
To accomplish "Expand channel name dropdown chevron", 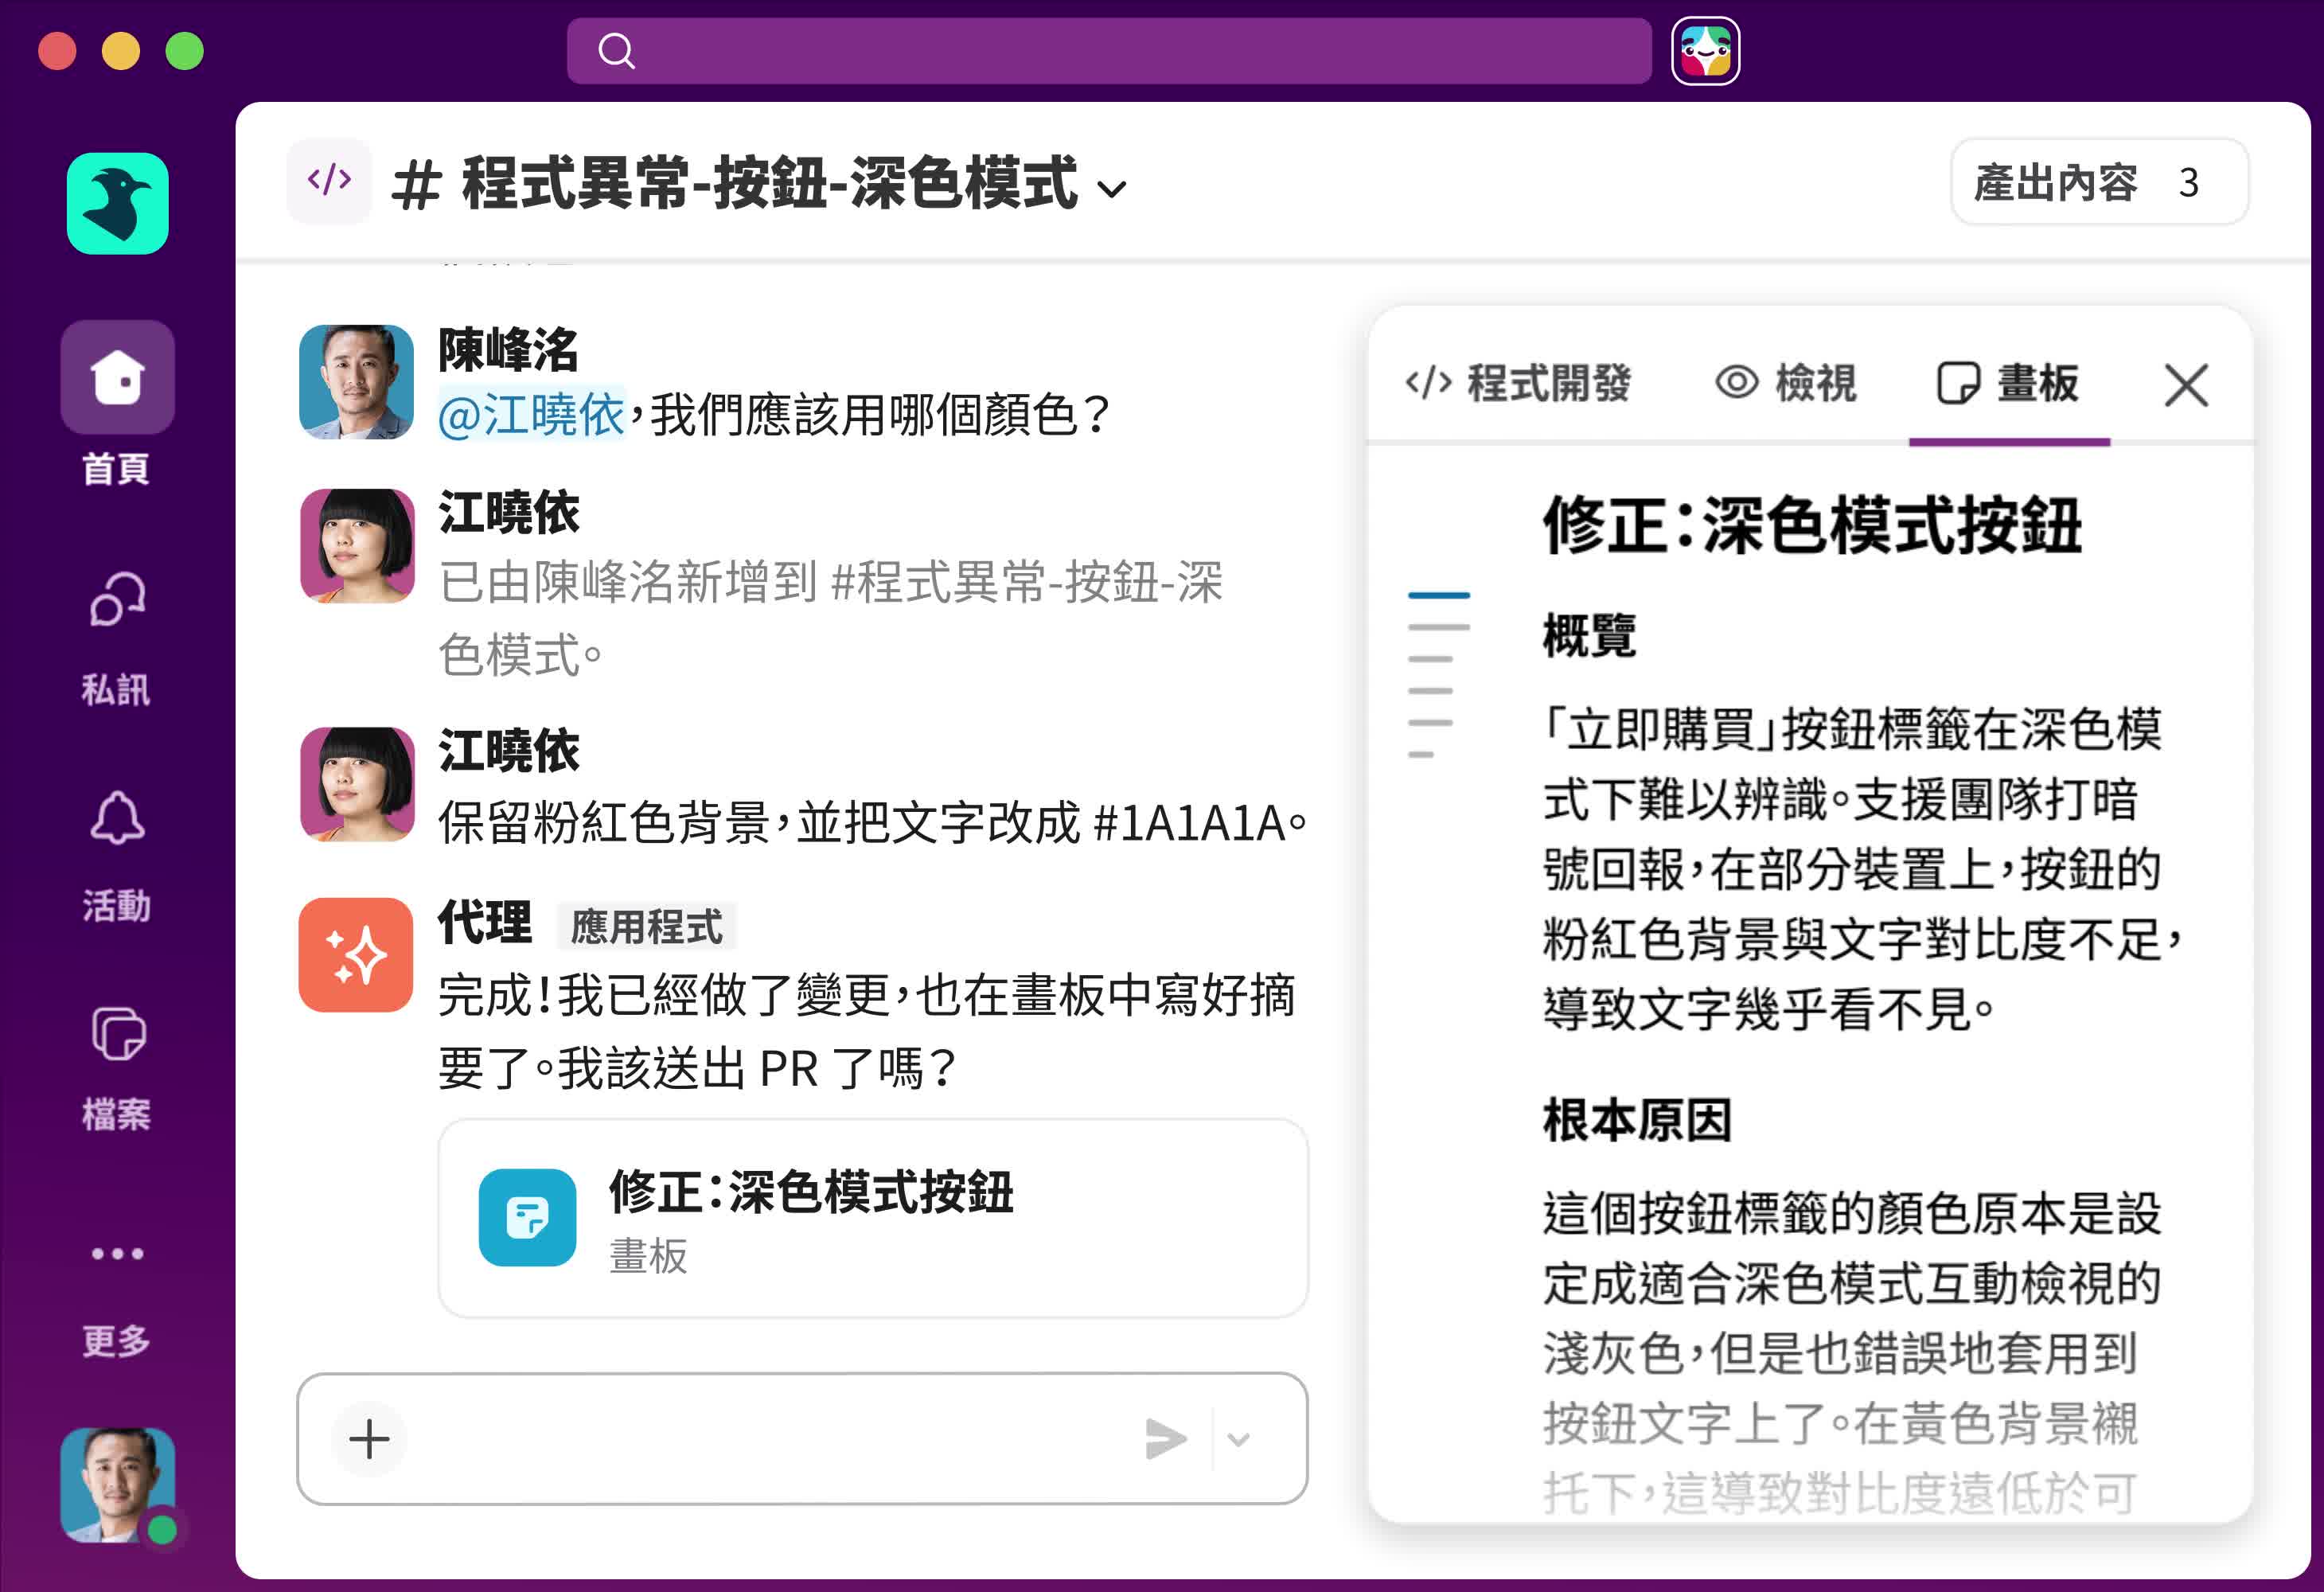I will pos(1112,188).
